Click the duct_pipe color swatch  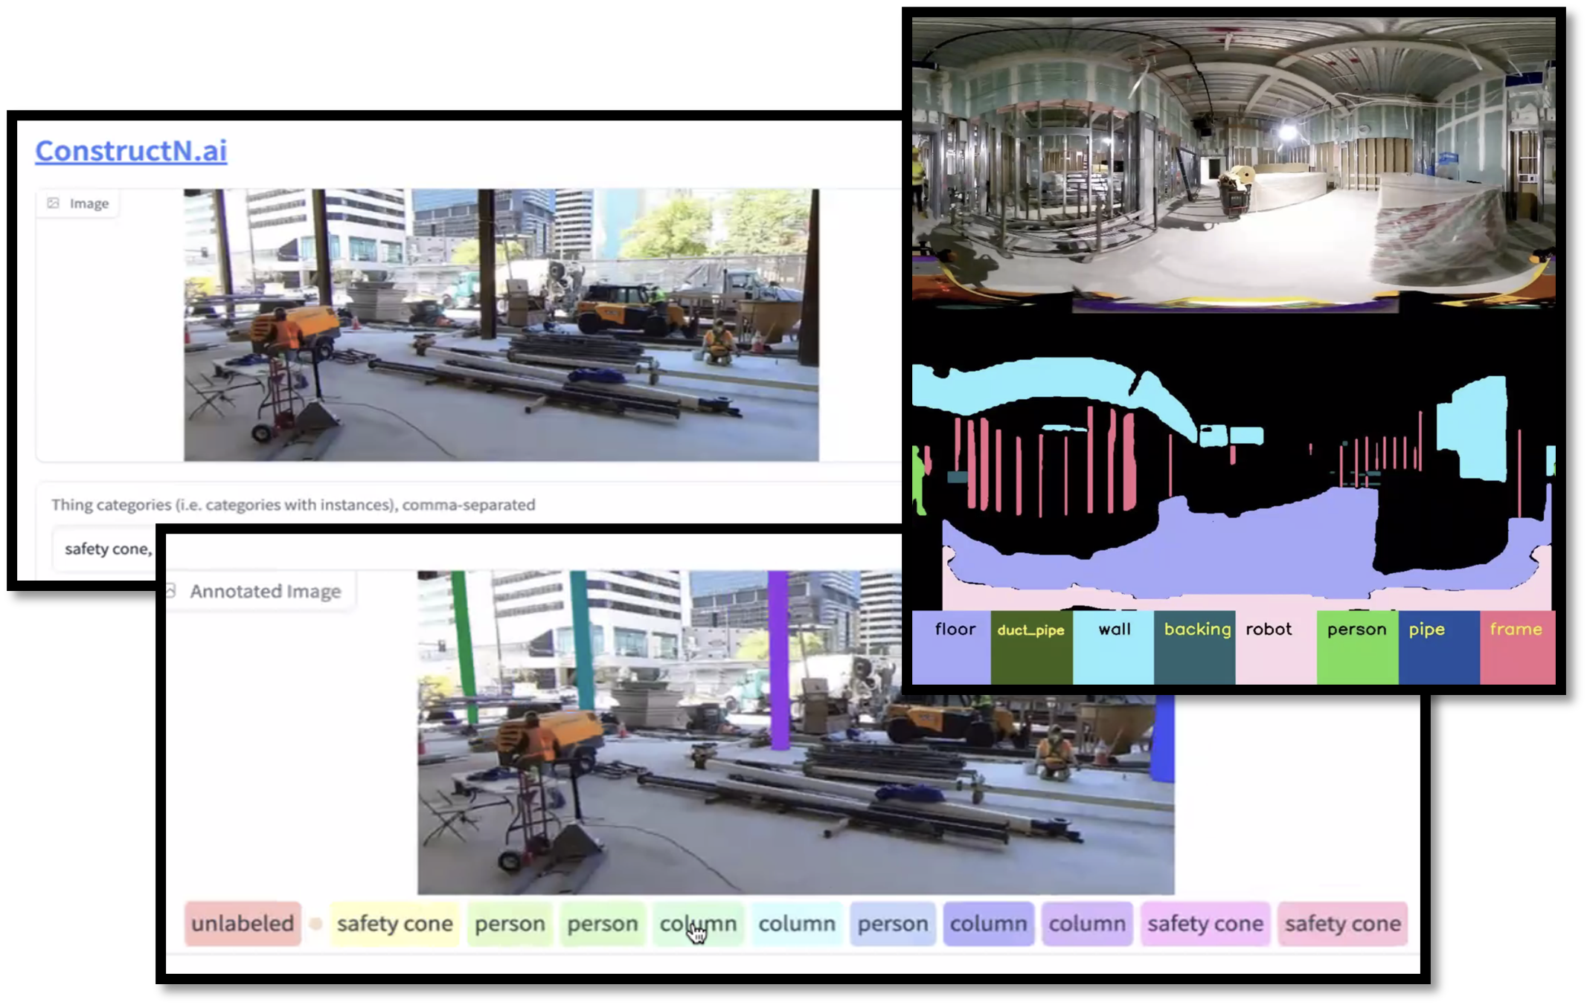click(x=1031, y=647)
